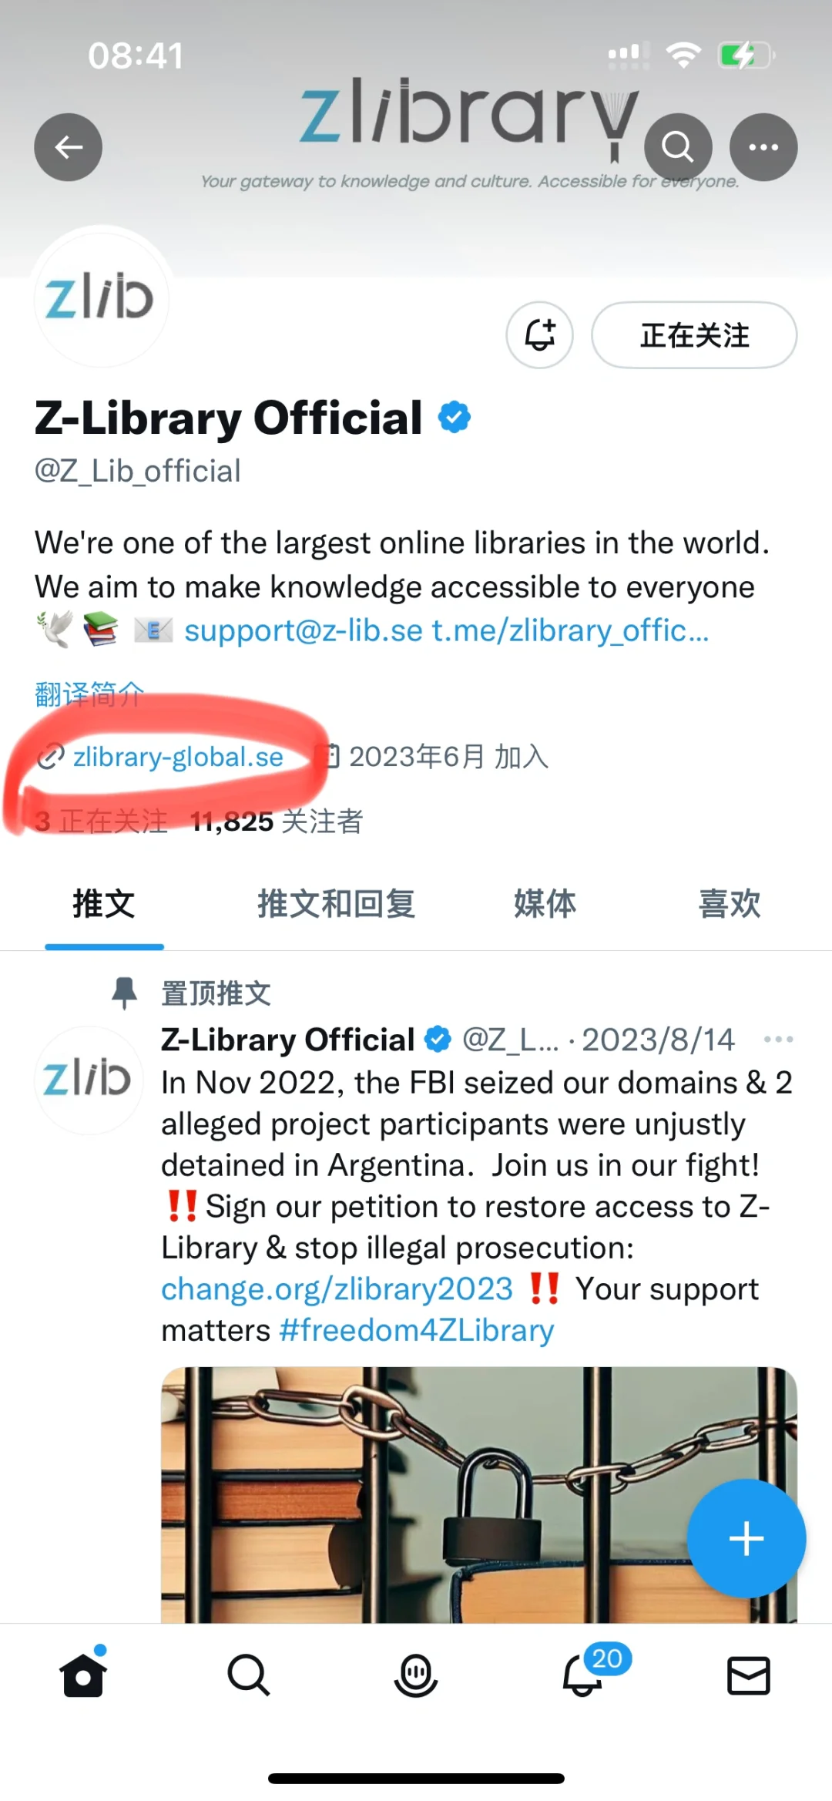Tap the blue compose tweet plus button
This screenshot has height=1801, width=832.
pyautogui.click(x=746, y=1539)
